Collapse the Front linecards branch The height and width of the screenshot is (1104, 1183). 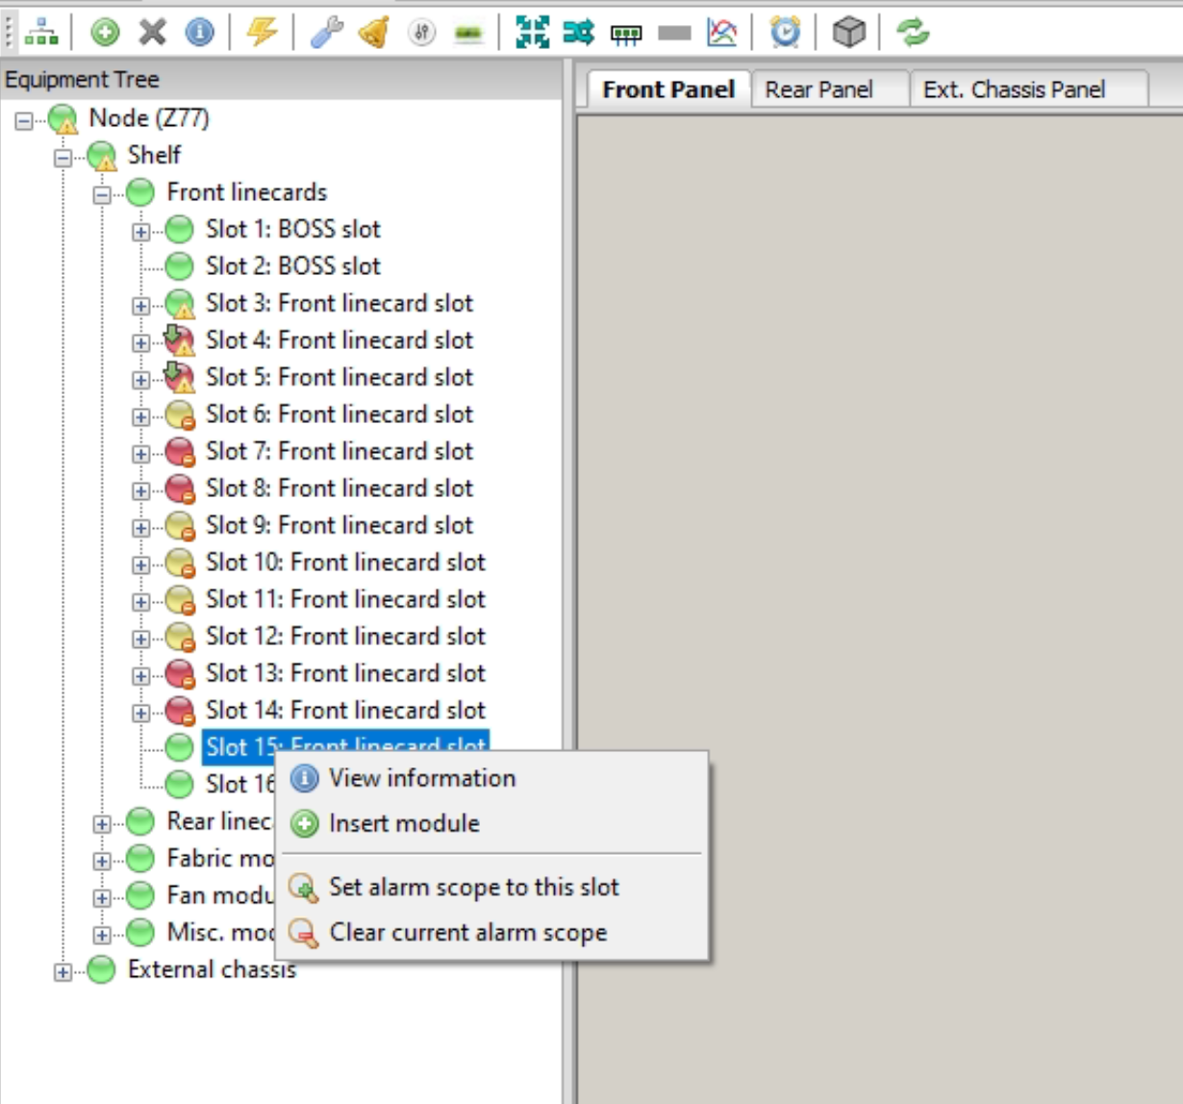coord(102,194)
